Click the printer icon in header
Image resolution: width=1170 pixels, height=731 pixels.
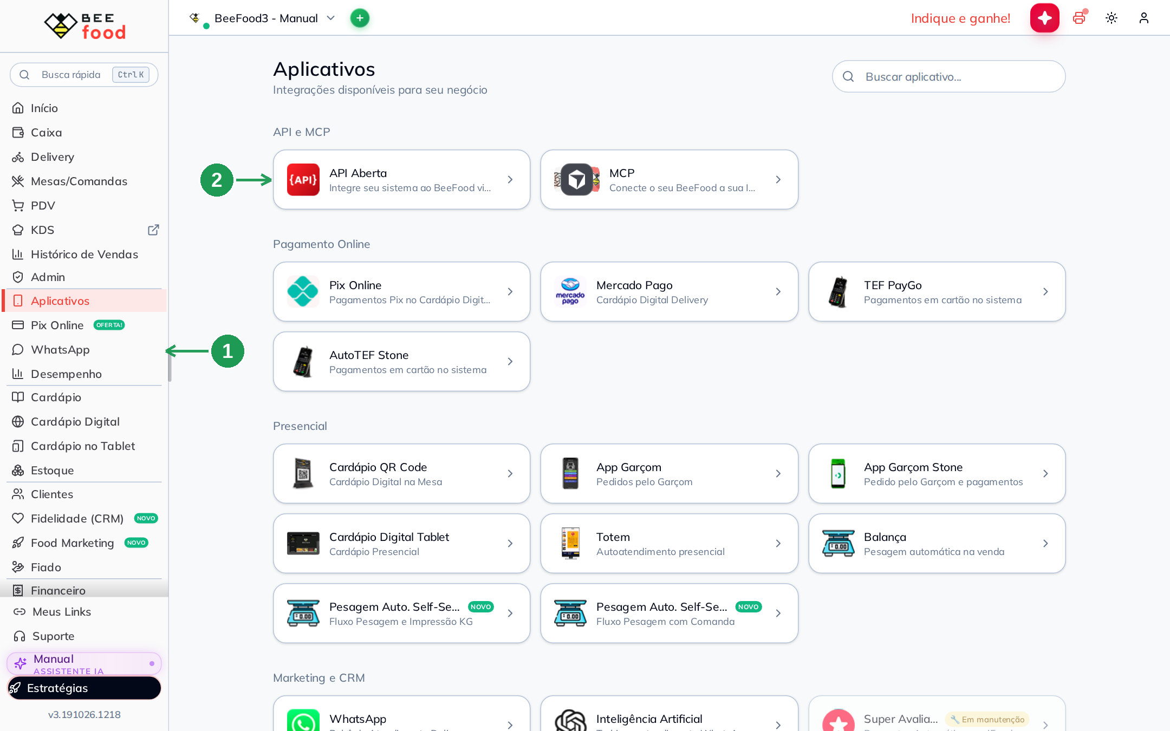[x=1079, y=18]
